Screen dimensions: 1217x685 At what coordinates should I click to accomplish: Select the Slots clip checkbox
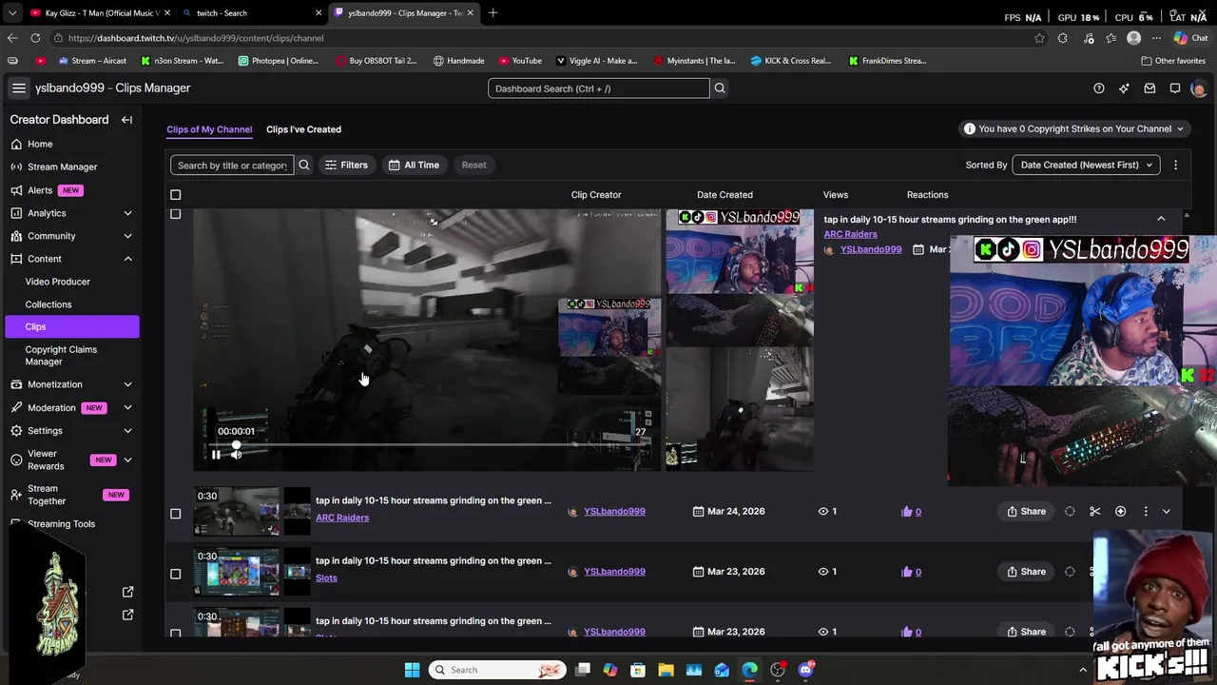click(175, 575)
